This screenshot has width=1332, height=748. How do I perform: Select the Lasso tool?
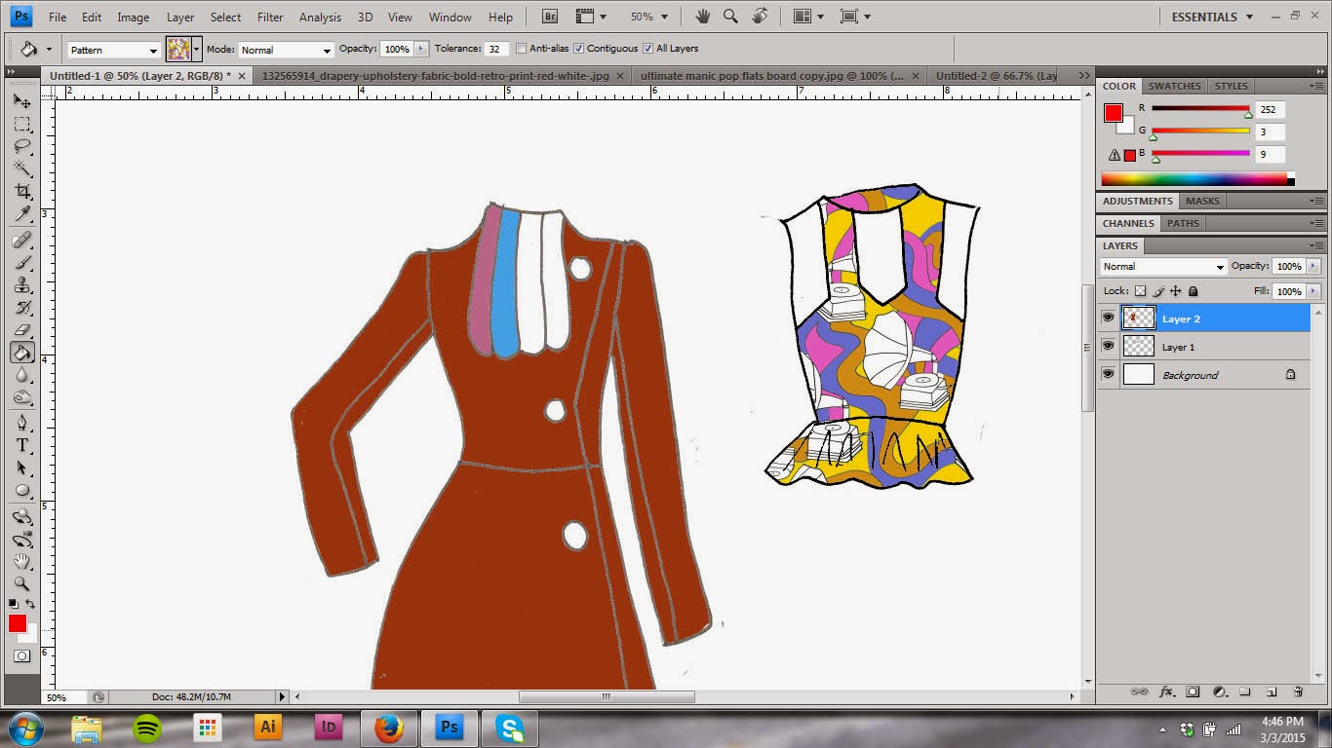[22, 147]
